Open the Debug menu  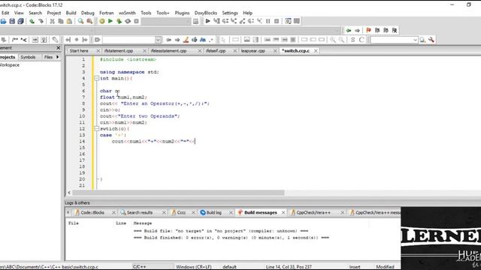pos(87,13)
